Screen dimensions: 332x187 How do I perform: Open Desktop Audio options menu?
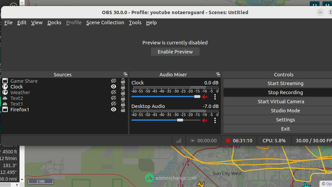tap(215, 120)
